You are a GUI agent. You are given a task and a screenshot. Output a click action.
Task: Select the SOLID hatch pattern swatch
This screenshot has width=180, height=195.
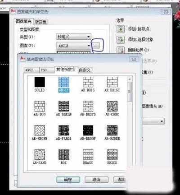coord(40,82)
